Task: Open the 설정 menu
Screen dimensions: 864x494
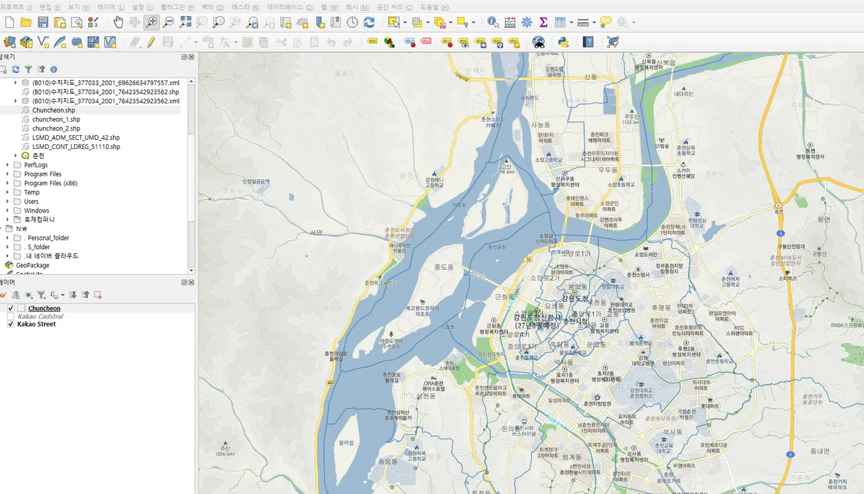Action: tap(142, 7)
